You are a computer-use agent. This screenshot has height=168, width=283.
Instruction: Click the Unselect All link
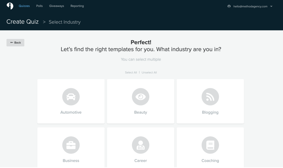pos(149,73)
